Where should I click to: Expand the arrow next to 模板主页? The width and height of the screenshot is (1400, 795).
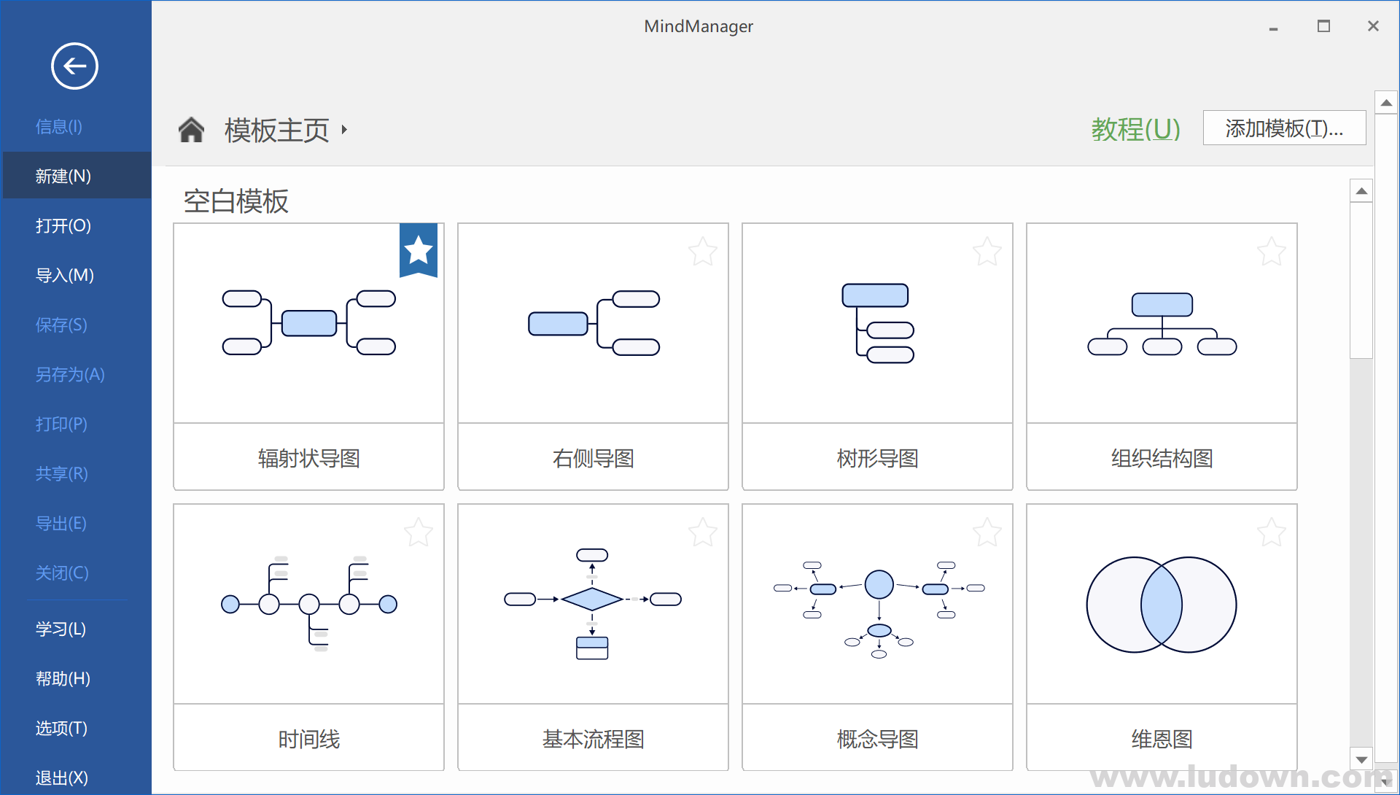(x=344, y=130)
